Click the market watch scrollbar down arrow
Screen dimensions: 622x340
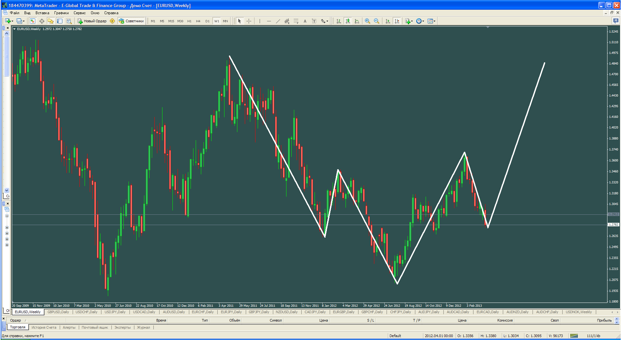[6, 190]
